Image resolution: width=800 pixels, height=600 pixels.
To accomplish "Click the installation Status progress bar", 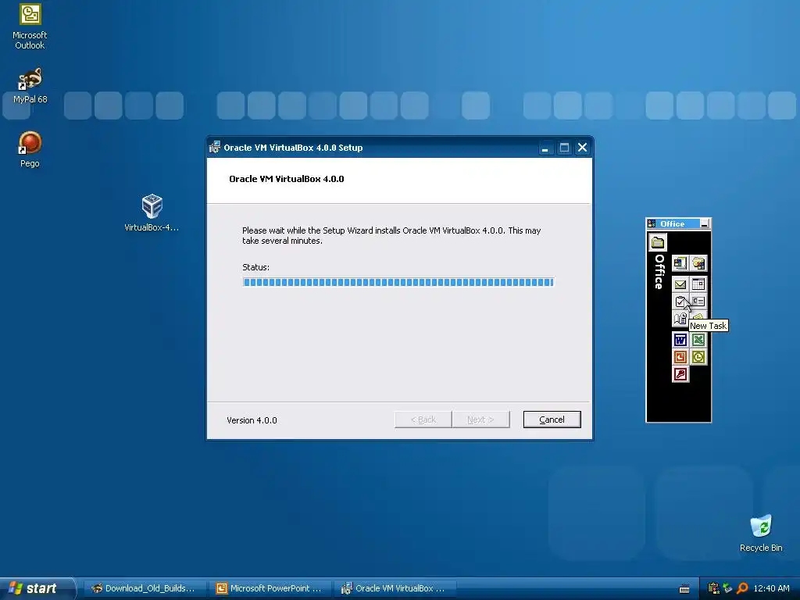I will [398, 282].
